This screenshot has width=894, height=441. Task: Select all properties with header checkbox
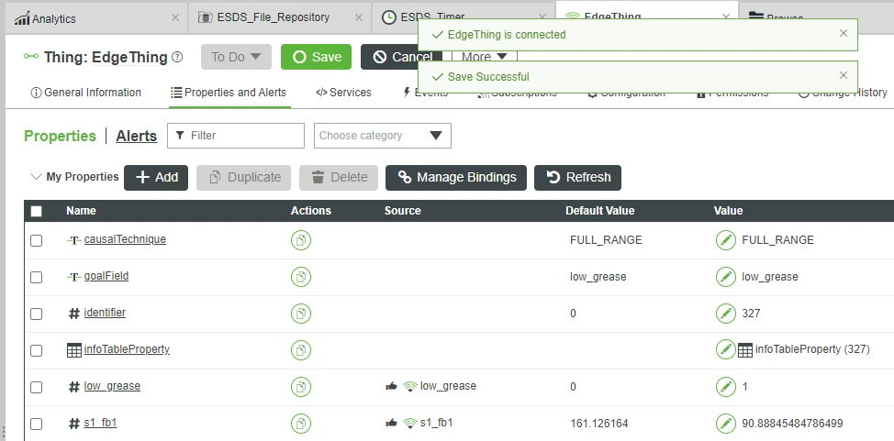36,212
